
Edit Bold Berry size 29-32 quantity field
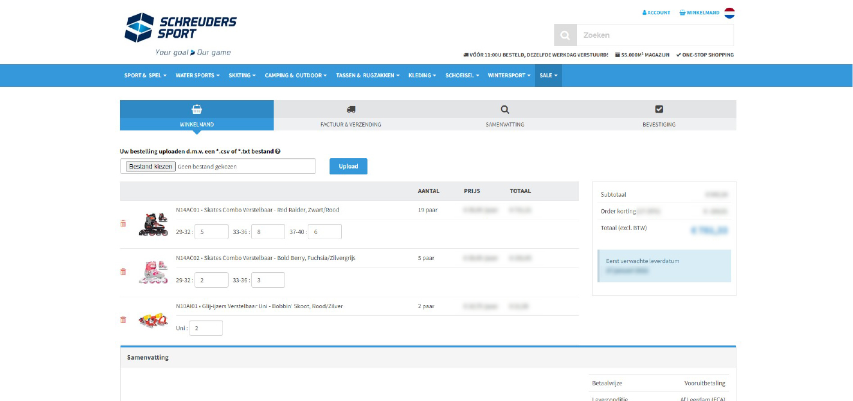coord(211,280)
